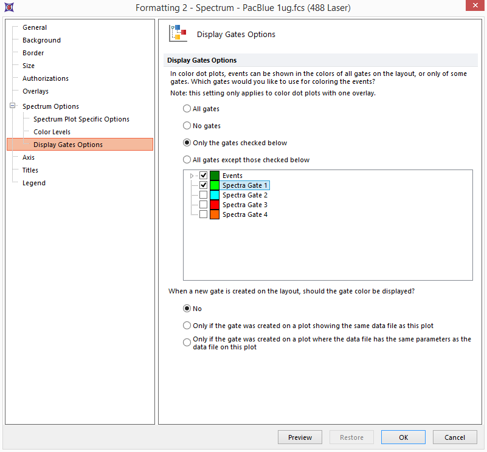Open the Color Levels settings page
The height and width of the screenshot is (452, 487).
[x=52, y=132]
